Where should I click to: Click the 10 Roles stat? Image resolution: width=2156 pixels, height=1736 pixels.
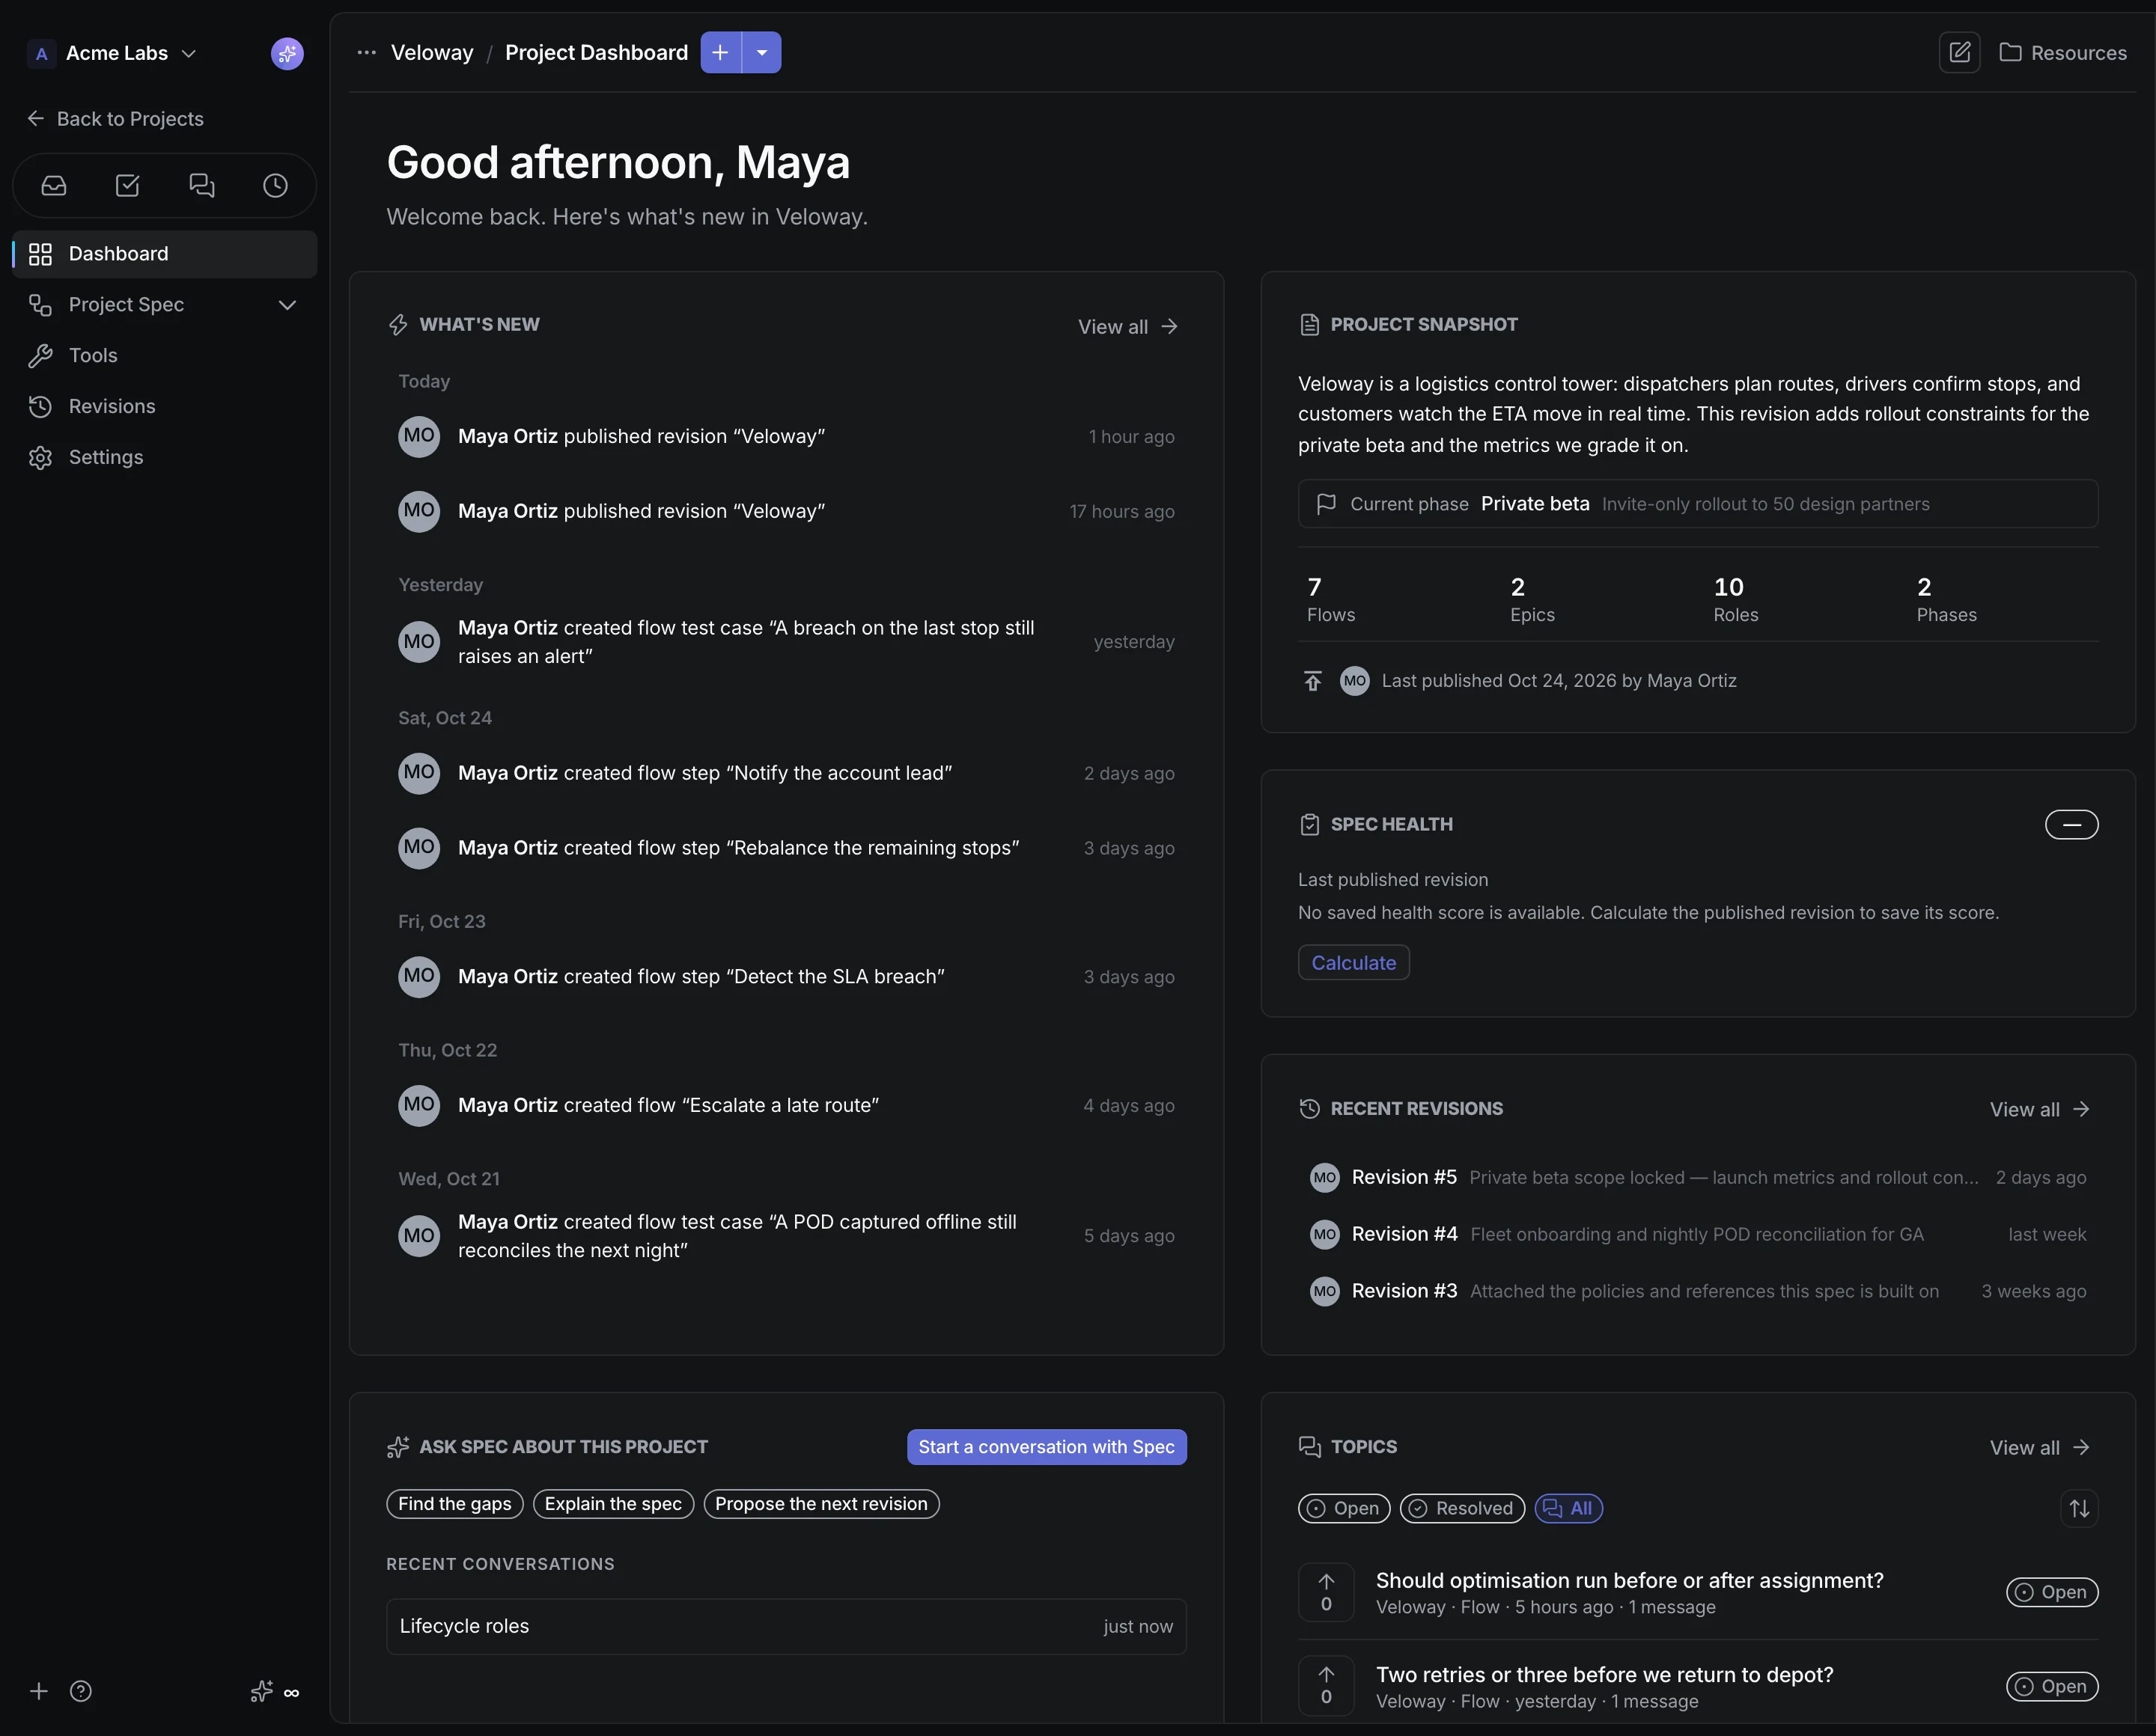(1736, 600)
